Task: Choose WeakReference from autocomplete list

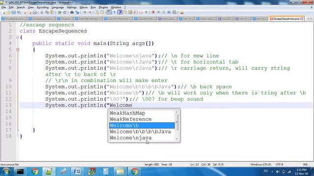Action: [142, 119]
